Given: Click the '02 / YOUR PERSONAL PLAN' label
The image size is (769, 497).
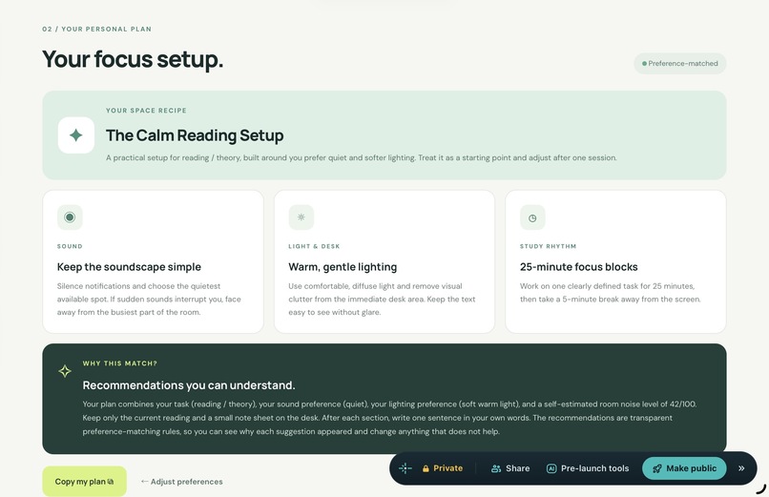Looking at the screenshot, I should tap(96, 29).
